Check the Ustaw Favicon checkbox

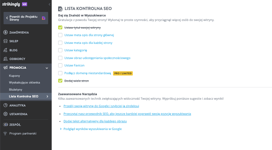point(60,65)
